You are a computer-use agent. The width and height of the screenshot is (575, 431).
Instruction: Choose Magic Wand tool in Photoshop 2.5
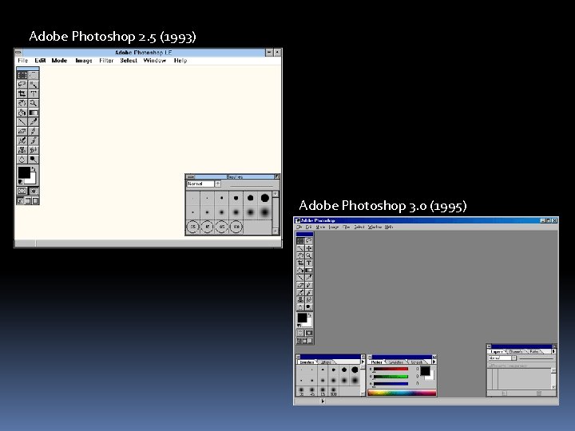tap(34, 85)
